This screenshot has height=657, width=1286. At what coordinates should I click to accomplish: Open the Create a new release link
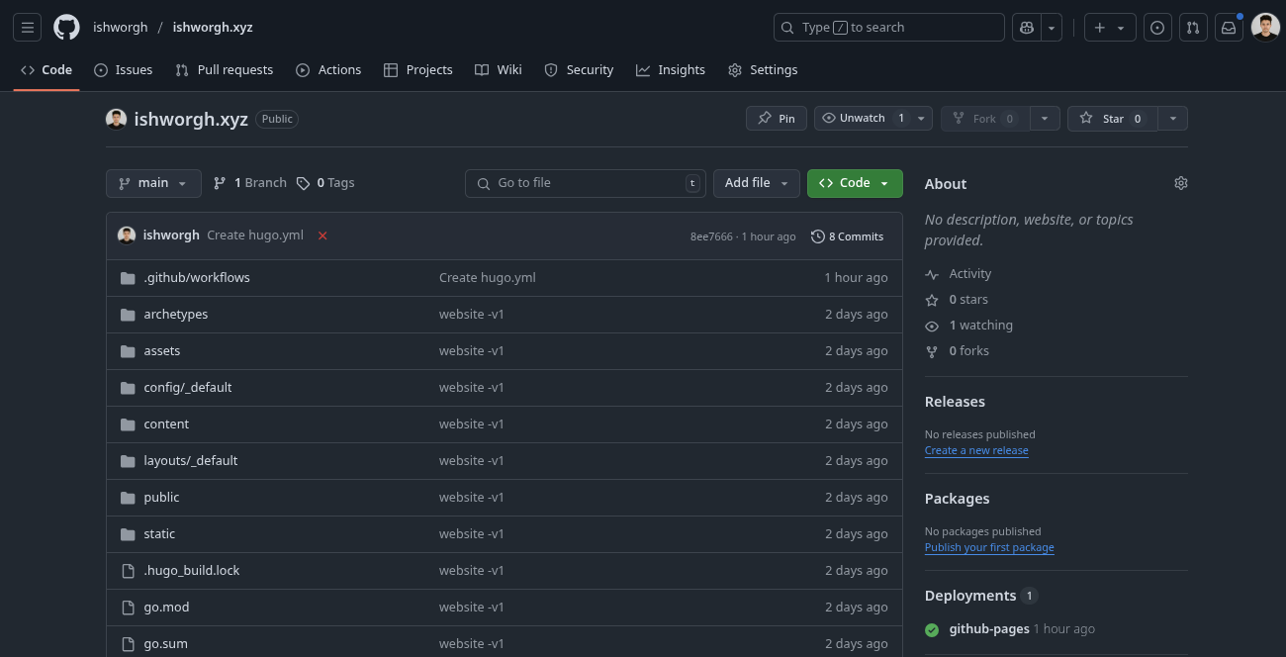975,450
